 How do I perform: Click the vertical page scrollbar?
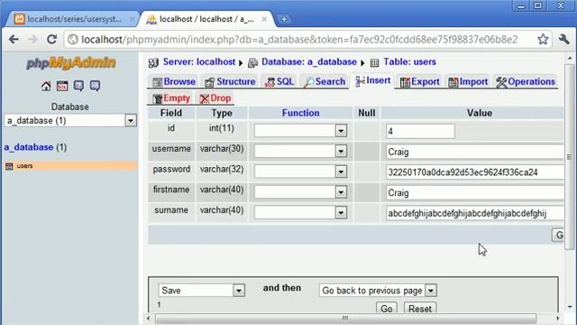coord(570,156)
